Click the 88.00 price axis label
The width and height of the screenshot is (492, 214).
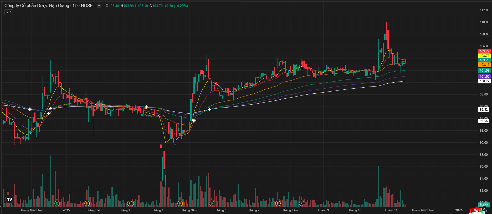484,155
